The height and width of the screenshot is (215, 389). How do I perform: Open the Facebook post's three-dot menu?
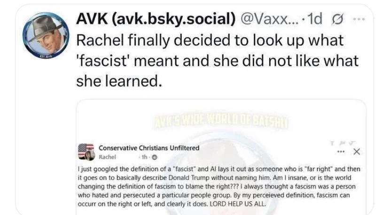click(x=341, y=151)
